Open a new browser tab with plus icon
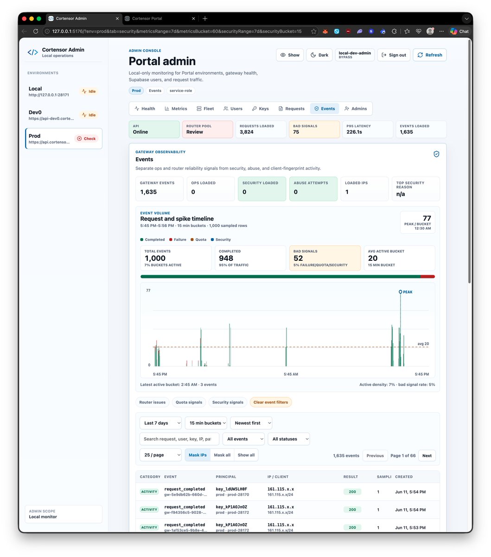The image size is (491, 557). point(205,19)
